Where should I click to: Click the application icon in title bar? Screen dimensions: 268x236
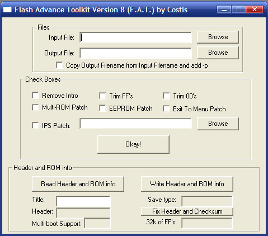[x=7, y=10]
